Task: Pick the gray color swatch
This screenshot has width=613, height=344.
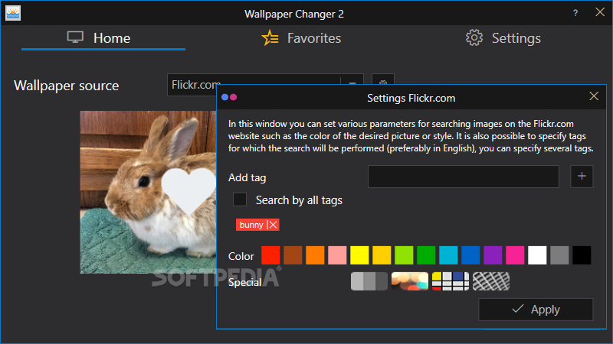Action: pyautogui.click(x=559, y=255)
